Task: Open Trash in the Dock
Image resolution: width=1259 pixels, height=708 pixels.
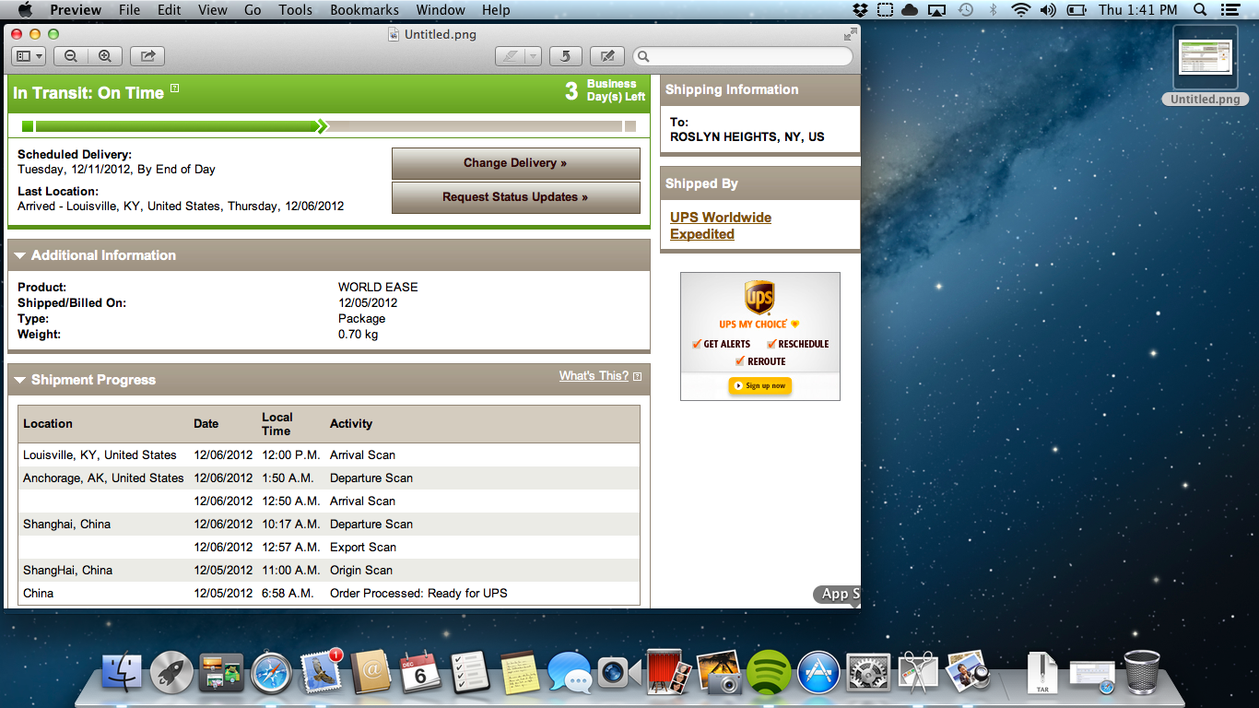Action: click(1142, 673)
